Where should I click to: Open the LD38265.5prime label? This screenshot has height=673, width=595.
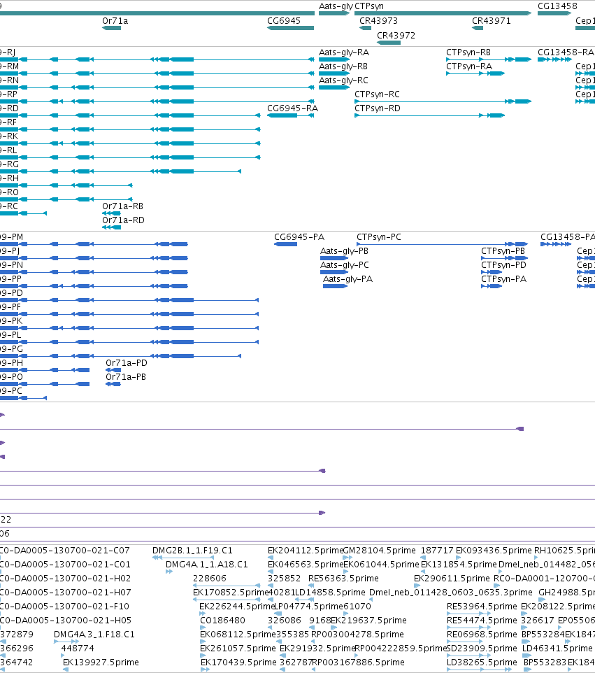(482, 663)
